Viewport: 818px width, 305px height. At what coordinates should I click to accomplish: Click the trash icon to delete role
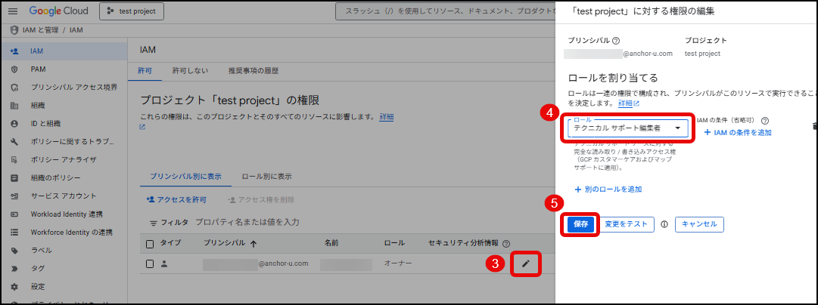[814, 126]
